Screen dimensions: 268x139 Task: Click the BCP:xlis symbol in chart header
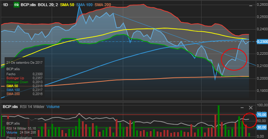point(28,5)
